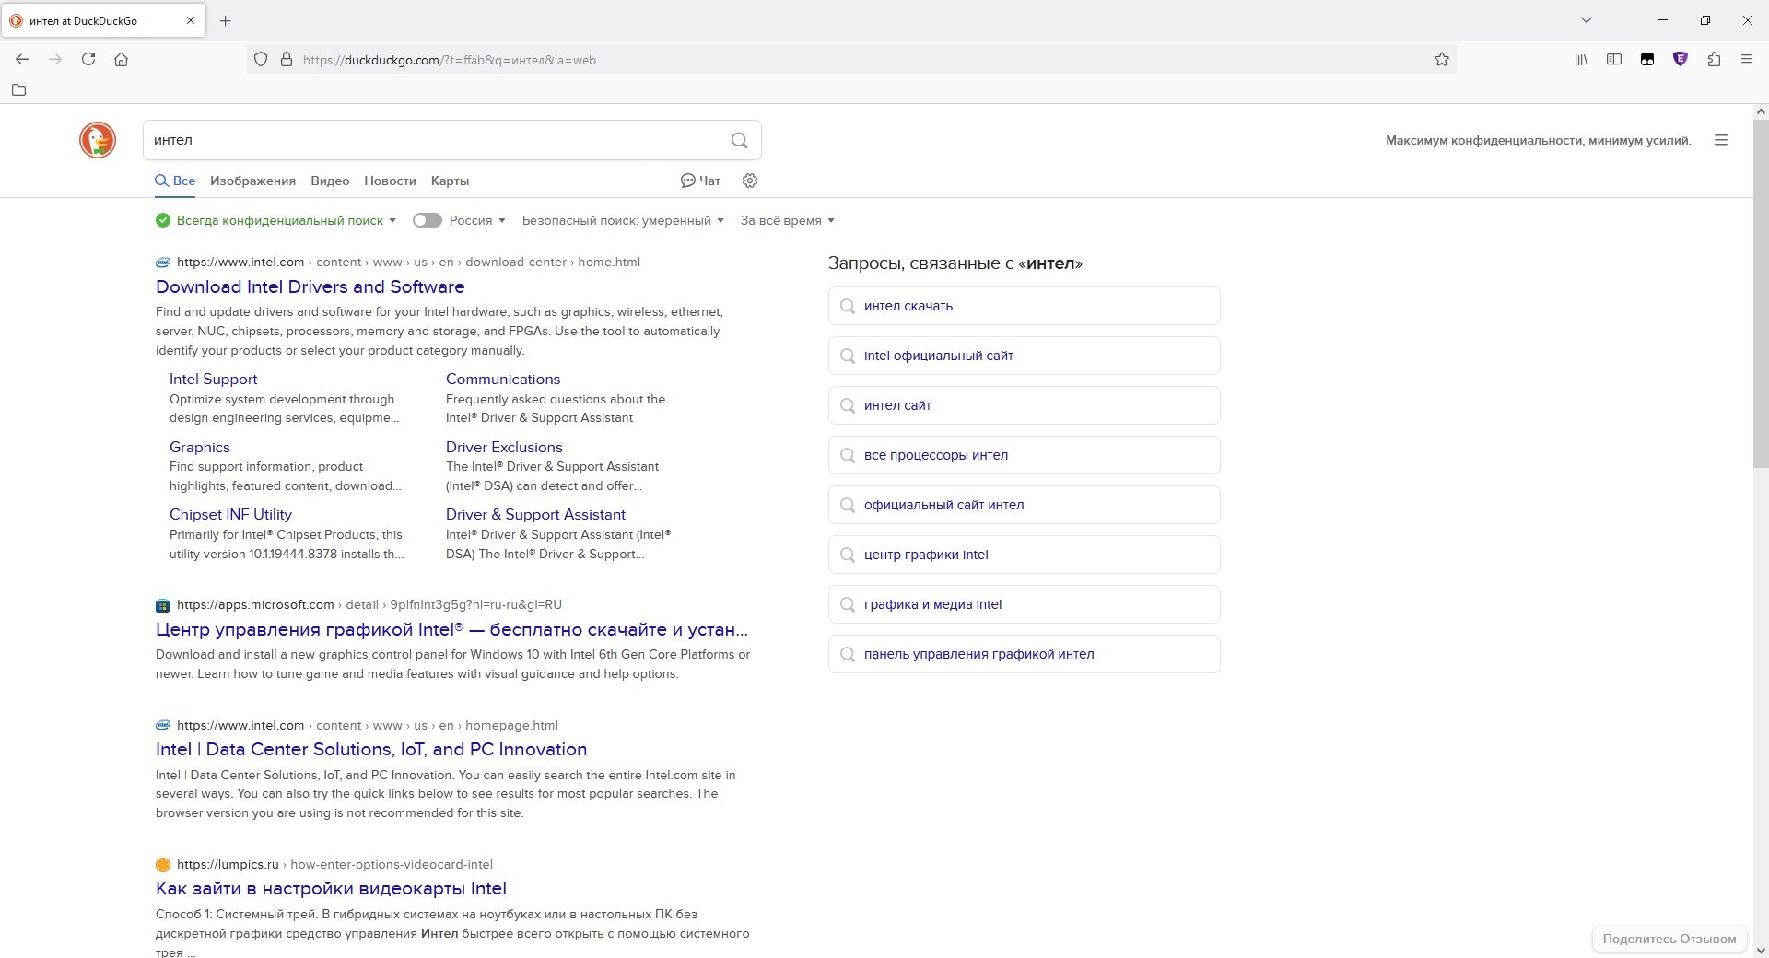Select the 'Все' search tab
The height and width of the screenshot is (958, 1769).
[175, 181]
